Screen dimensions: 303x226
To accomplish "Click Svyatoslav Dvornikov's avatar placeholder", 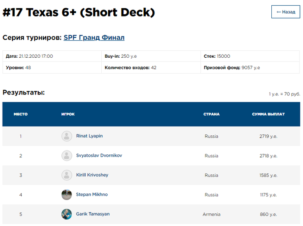I will coord(67,156).
